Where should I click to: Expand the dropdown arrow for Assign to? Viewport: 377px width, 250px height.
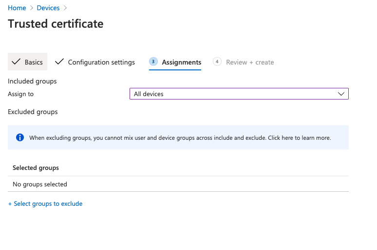coord(341,94)
